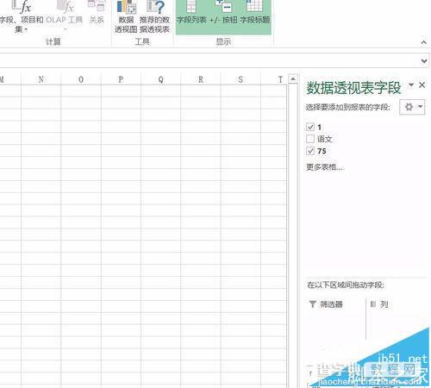Check the 语文 field checkbox
The height and width of the screenshot is (388, 431).
pyautogui.click(x=310, y=139)
